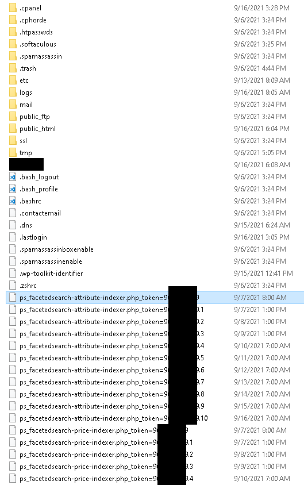Select the etc folder name

pyautogui.click(x=24, y=80)
